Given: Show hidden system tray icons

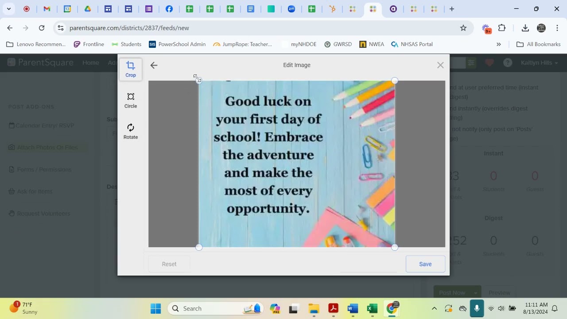Looking at the screenshot, I should tap(434, 308).
